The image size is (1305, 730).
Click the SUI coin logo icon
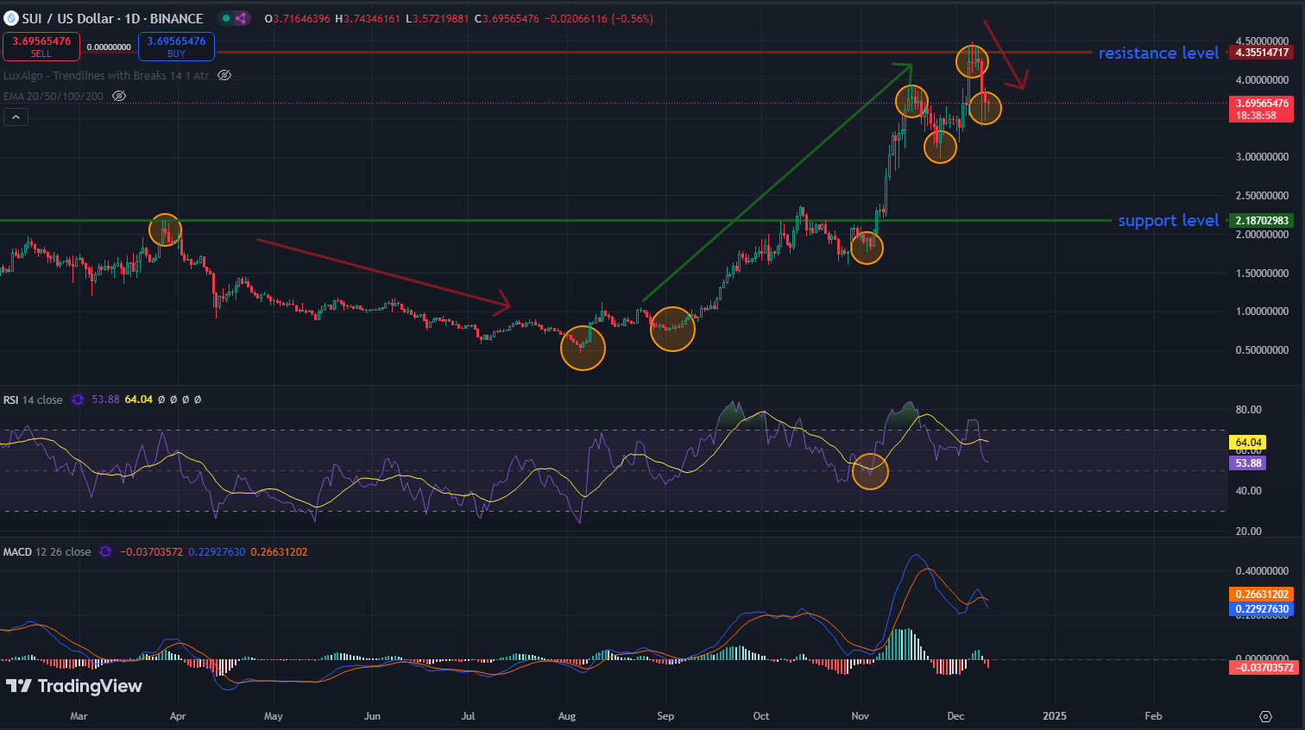point(11,18)
